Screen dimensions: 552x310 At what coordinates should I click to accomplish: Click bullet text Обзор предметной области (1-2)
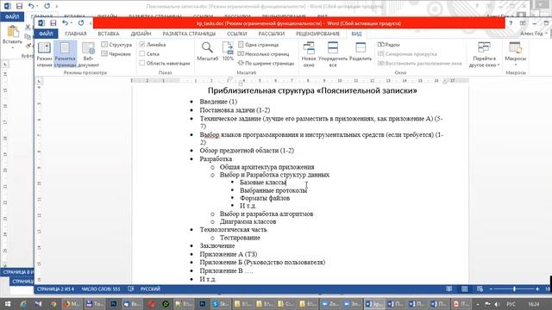click(247, 151)
